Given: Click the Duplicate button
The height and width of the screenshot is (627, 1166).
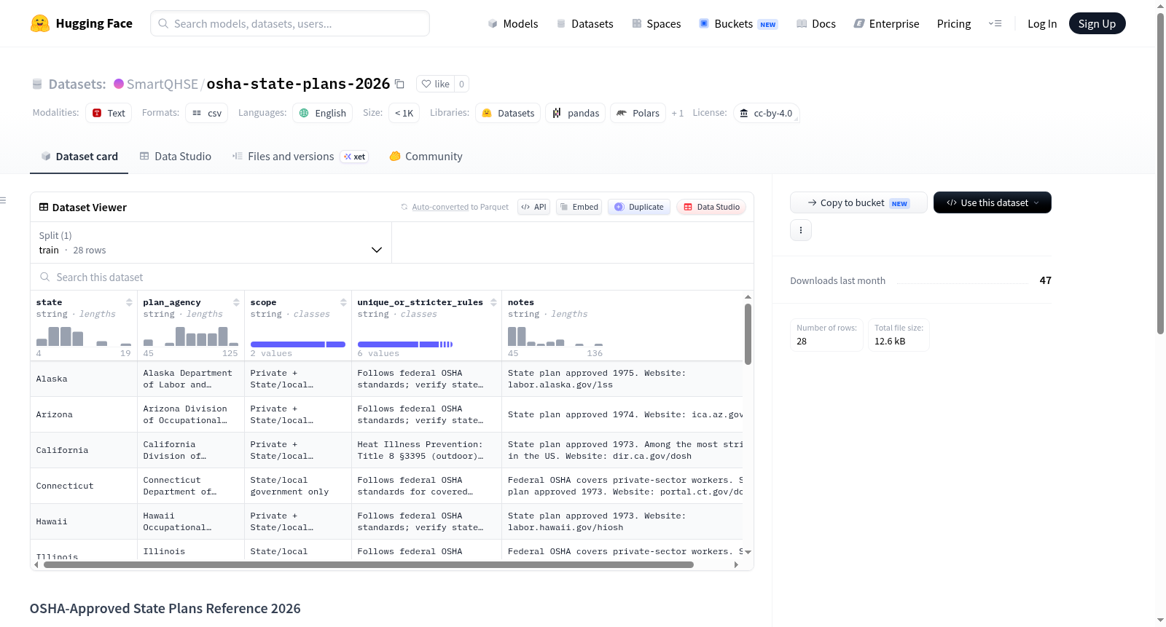Looking at the screenshot, I should pyautogui.click(x=639, y=207).
